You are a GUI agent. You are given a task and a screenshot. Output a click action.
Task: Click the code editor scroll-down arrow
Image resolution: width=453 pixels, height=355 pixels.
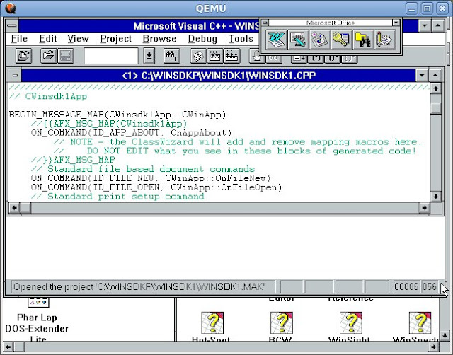pyautogui.click(x=436, y=197)
